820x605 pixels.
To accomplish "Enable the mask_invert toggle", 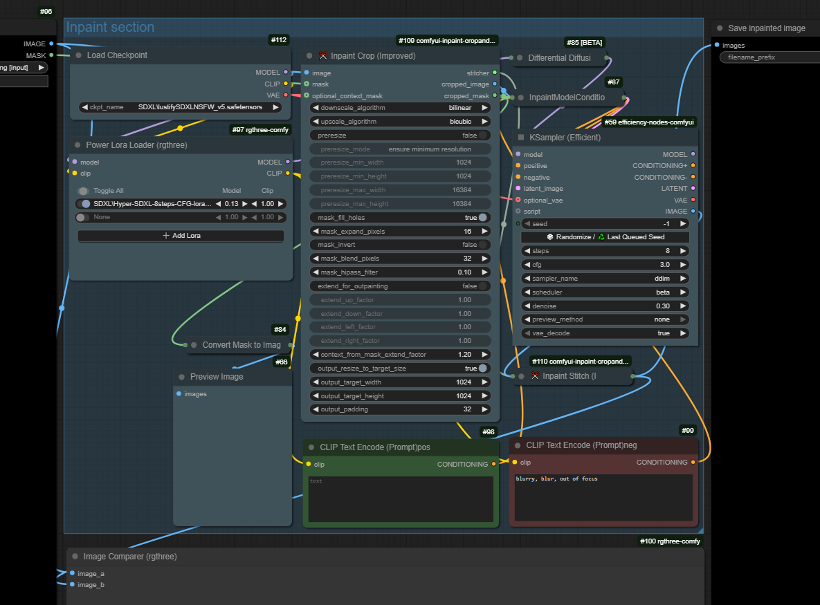I will tap(483, 245).
